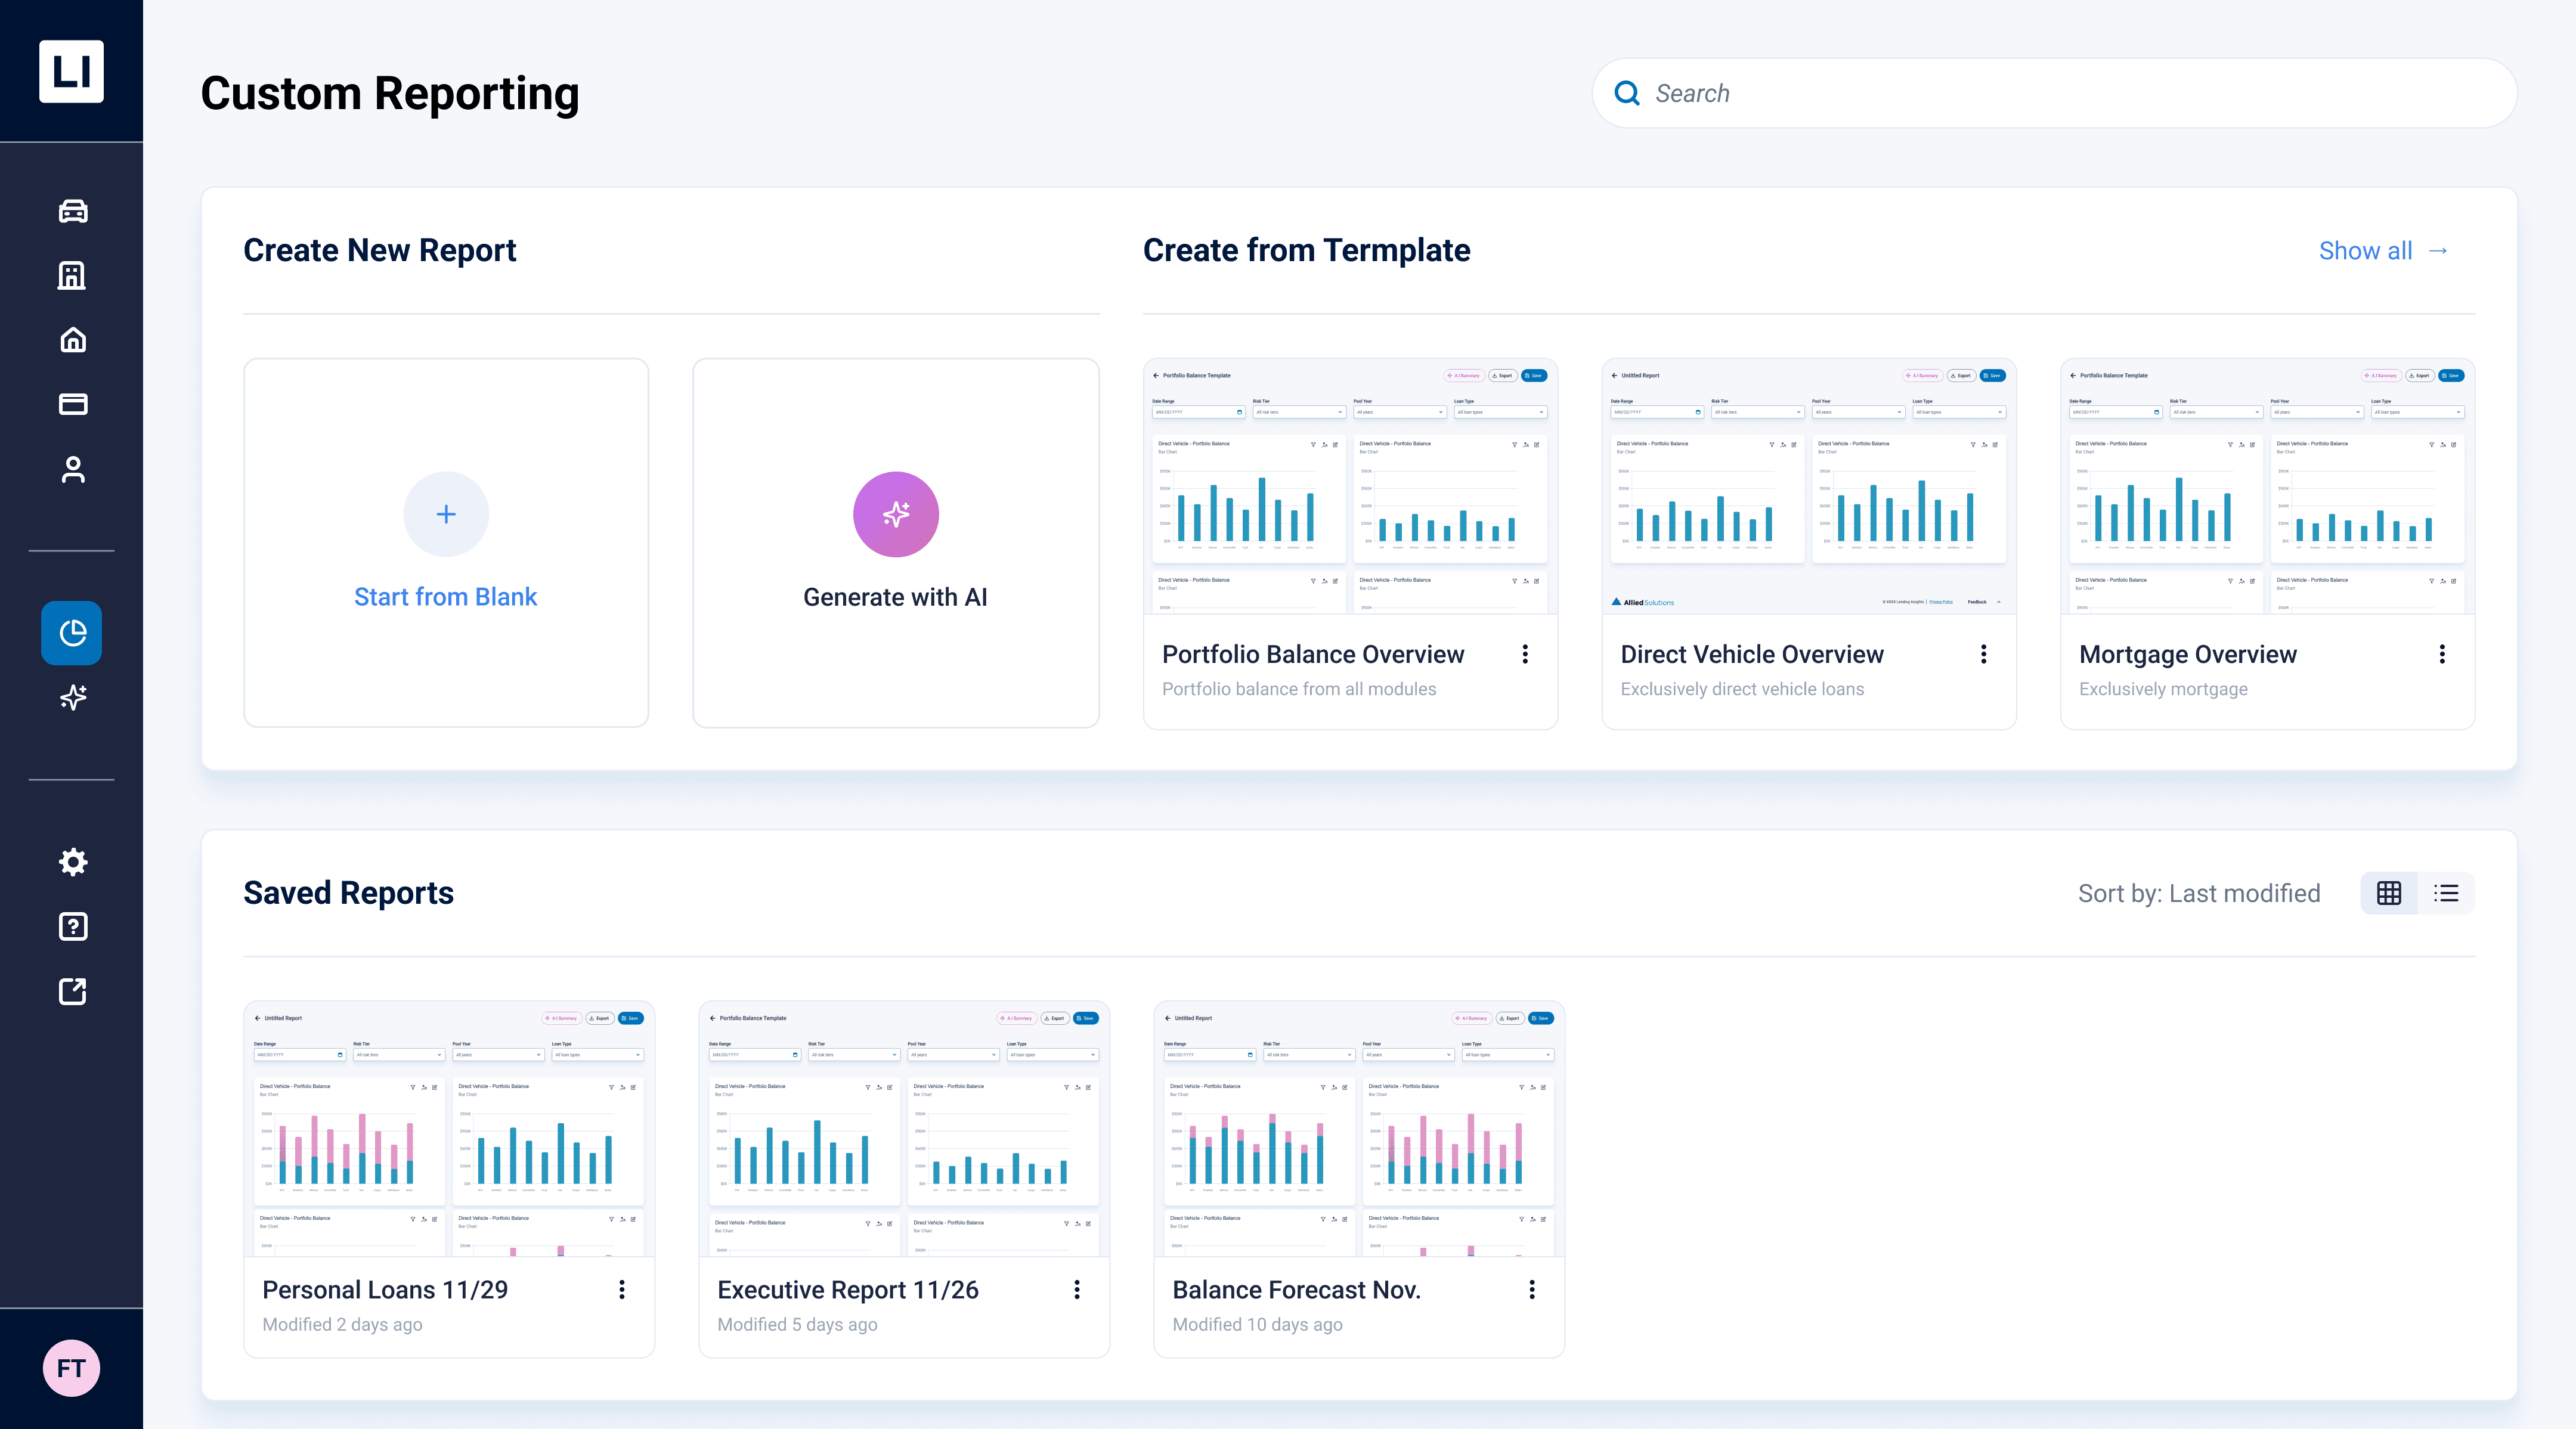Screen dimensions: 2576x1429
Task: Switch saved reports to grid view
Action: (x=2389, y=893)
